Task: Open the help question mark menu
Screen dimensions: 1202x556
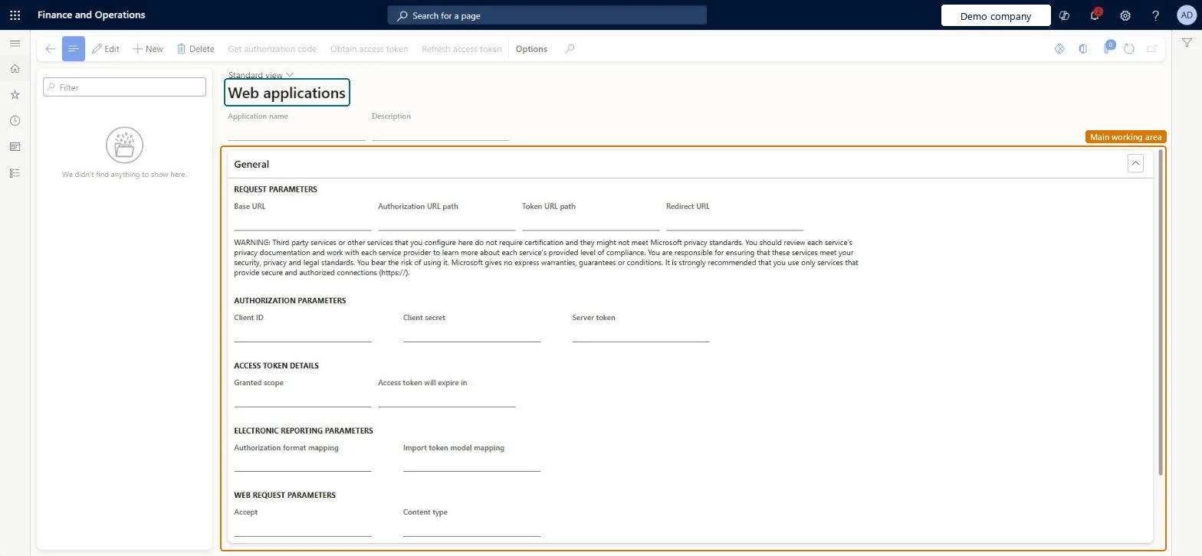Action: [1156, 15]
